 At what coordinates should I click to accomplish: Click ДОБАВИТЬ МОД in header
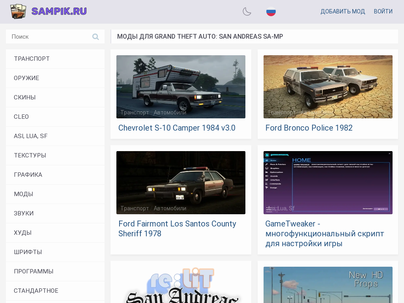tap(343, 11)
